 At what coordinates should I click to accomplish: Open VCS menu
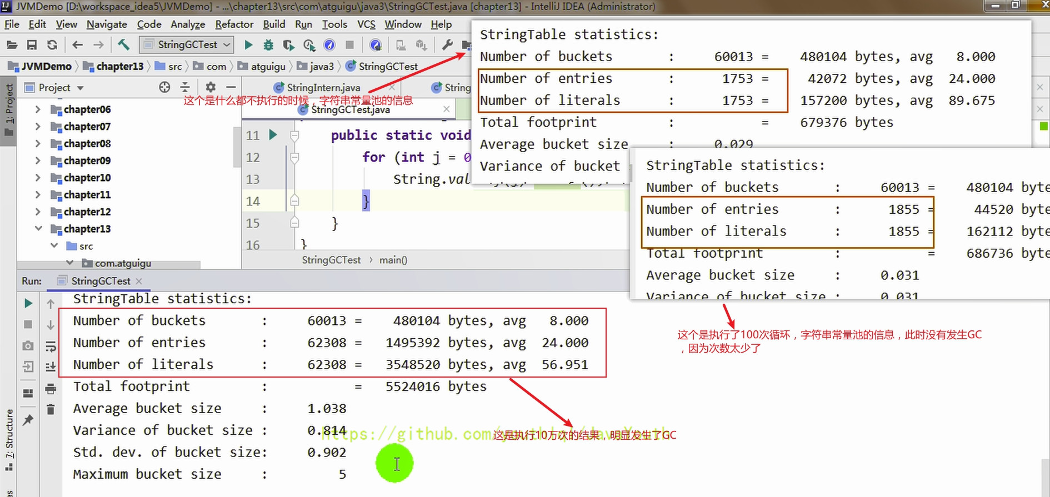coord(366,24)
